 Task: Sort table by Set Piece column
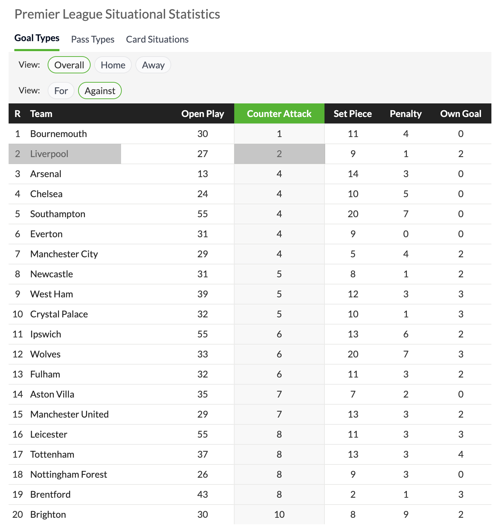pyautogui.click(x=352, y=114)
